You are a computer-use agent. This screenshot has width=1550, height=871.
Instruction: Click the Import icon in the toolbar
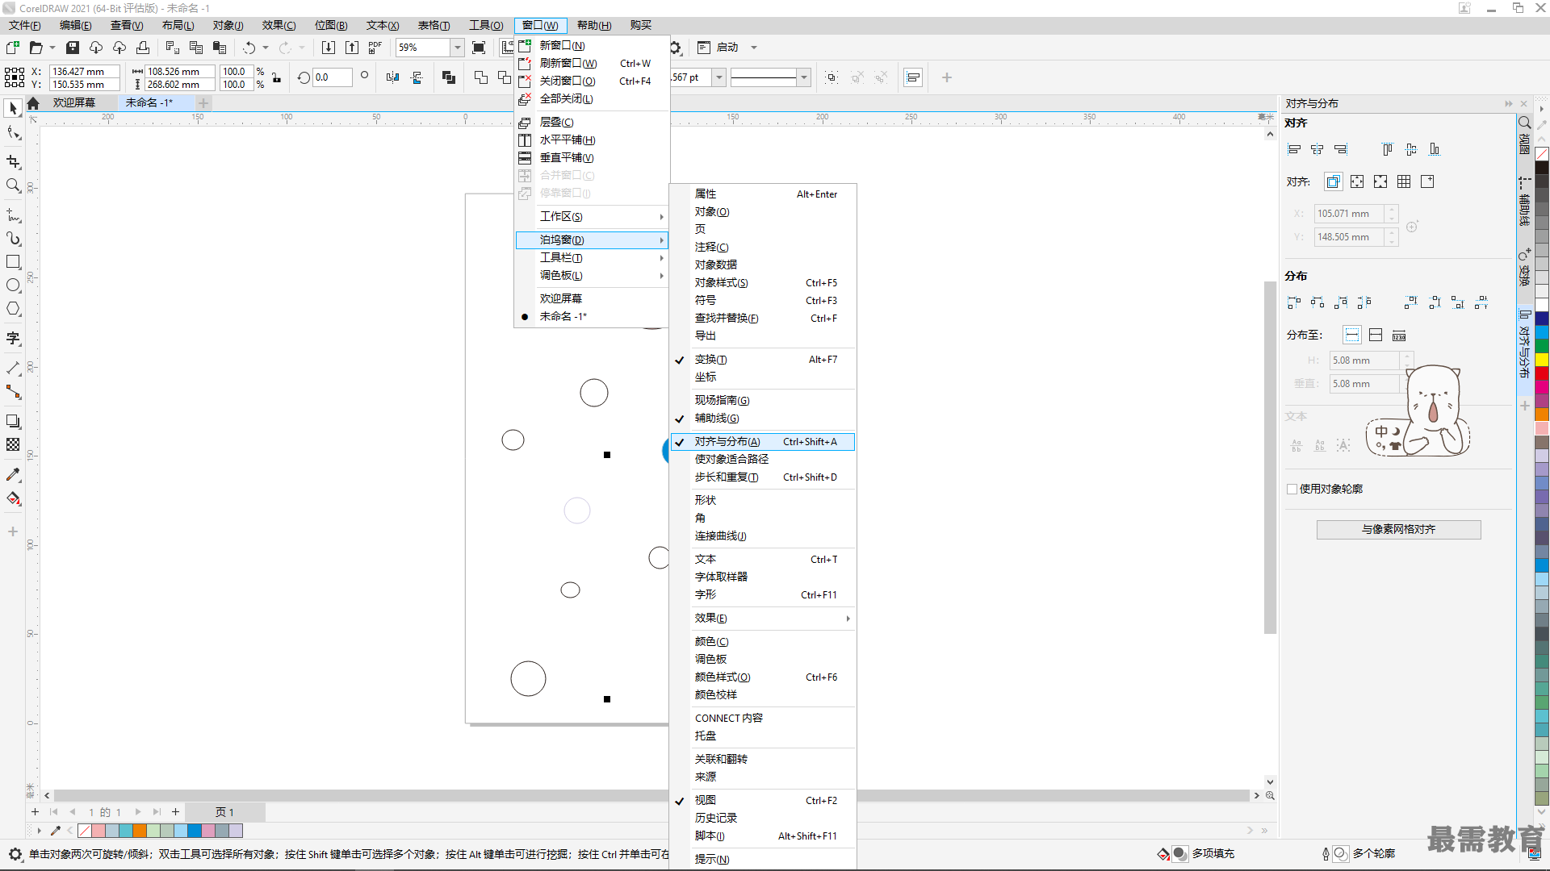328,48
